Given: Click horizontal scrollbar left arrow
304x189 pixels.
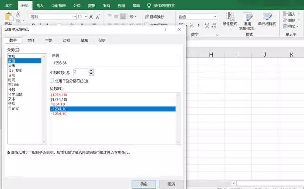Looking at the screenshot, I should tap(234, 183).
